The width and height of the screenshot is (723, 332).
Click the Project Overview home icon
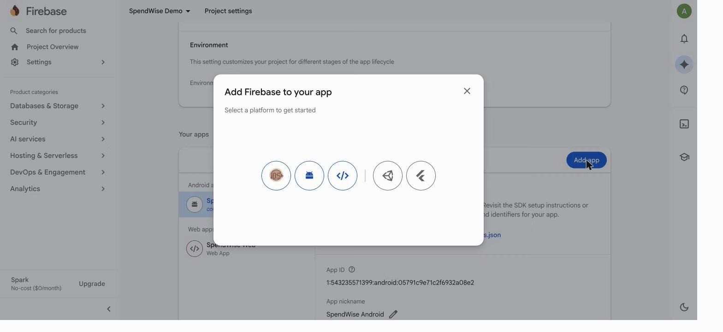coord(15,47)
